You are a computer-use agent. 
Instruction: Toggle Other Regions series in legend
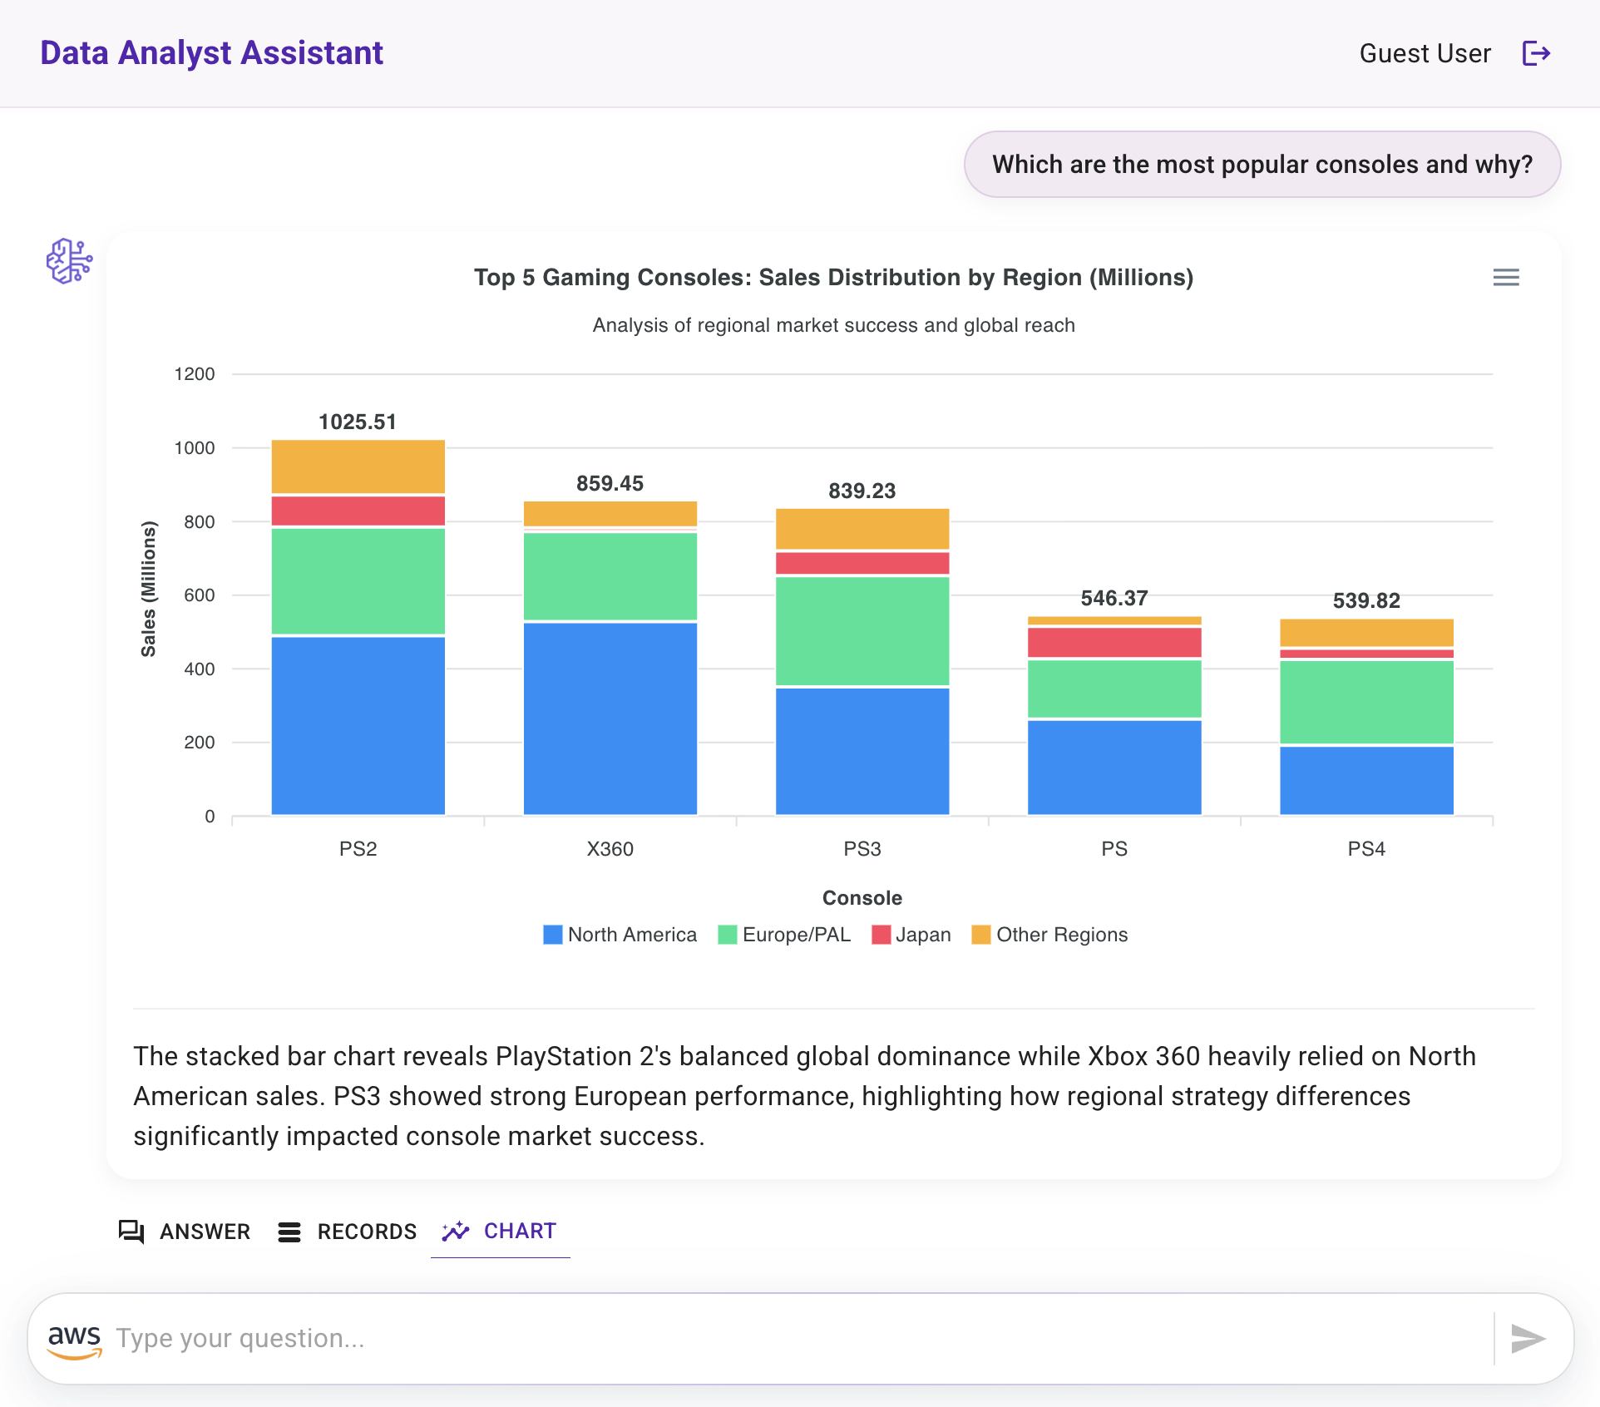pyautogui.click(x=1049, y=935)
